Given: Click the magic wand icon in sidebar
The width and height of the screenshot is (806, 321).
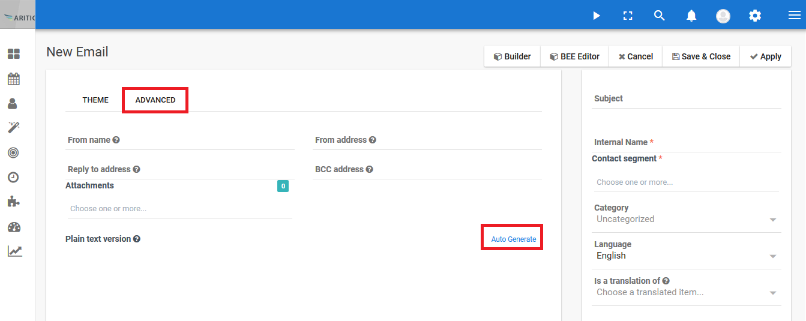Looking at the screenshot, I should [x=14, y=127].
